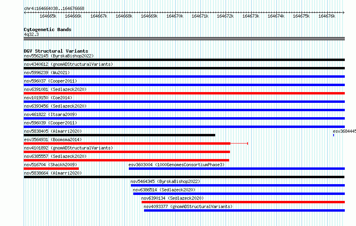Open nsv596039 (Cooper2011) variant label
Viewport: 356px width, 226px height.
click(x=50, y=123)
